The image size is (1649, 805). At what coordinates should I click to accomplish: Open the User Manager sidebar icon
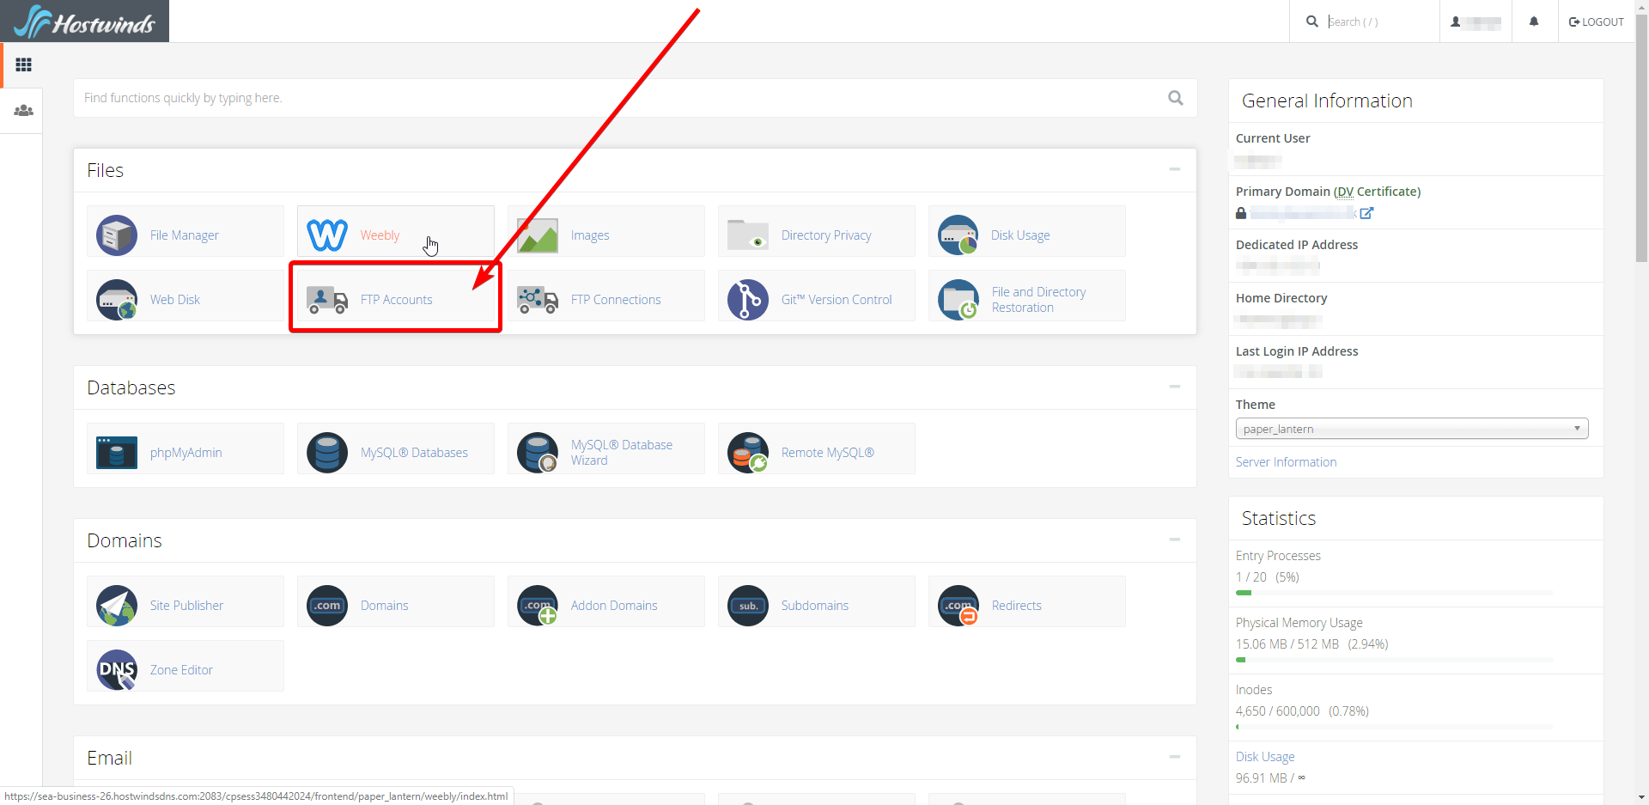23,111
